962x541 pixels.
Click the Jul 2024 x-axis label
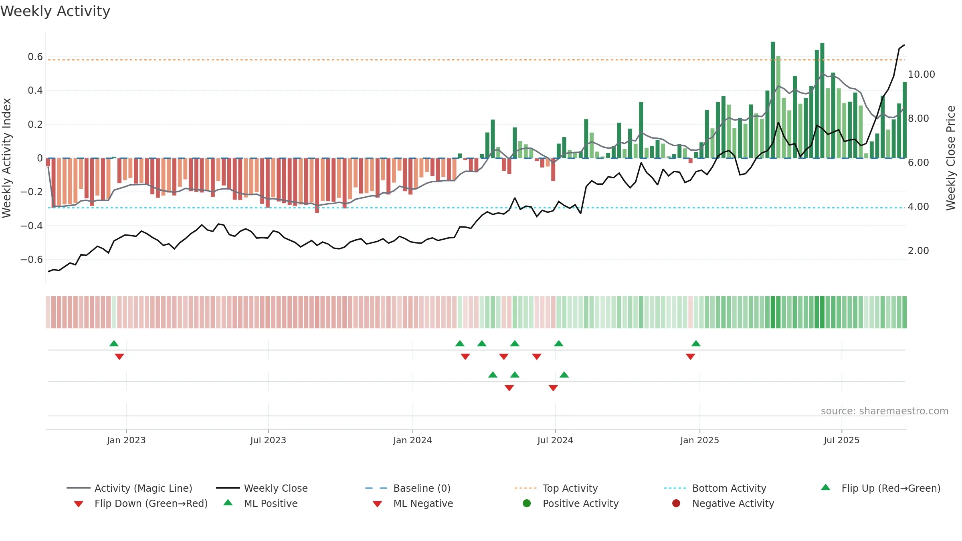[555, 440]
